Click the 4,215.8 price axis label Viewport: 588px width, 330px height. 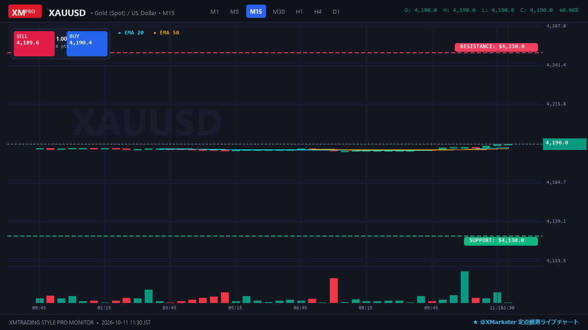coord(556,104)
